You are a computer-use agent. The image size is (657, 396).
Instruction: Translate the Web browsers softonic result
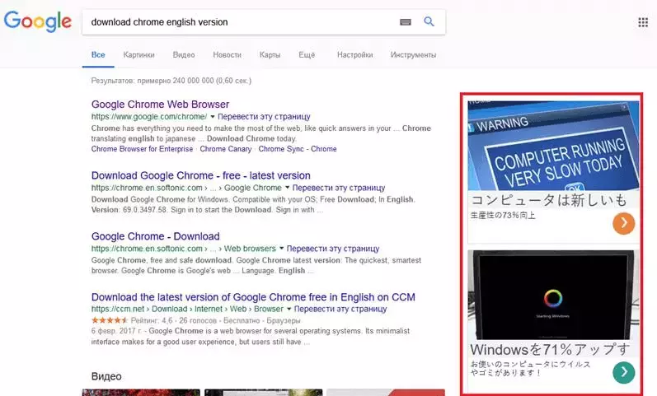click(333, 249)
